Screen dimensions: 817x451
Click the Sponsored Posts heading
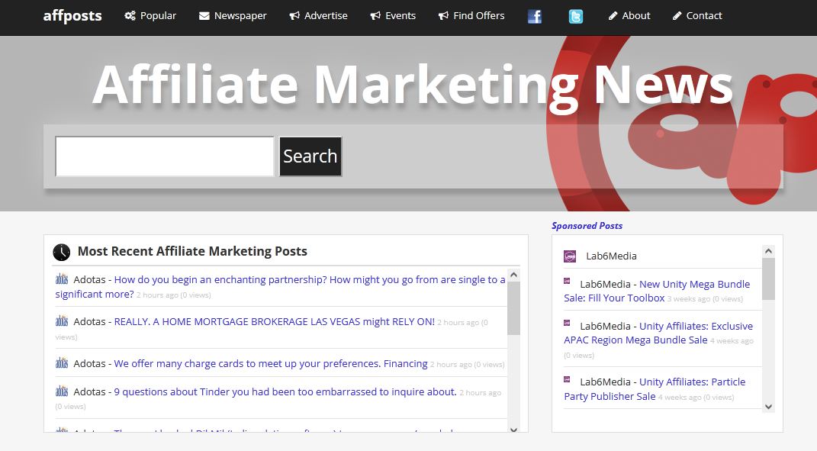587,226
